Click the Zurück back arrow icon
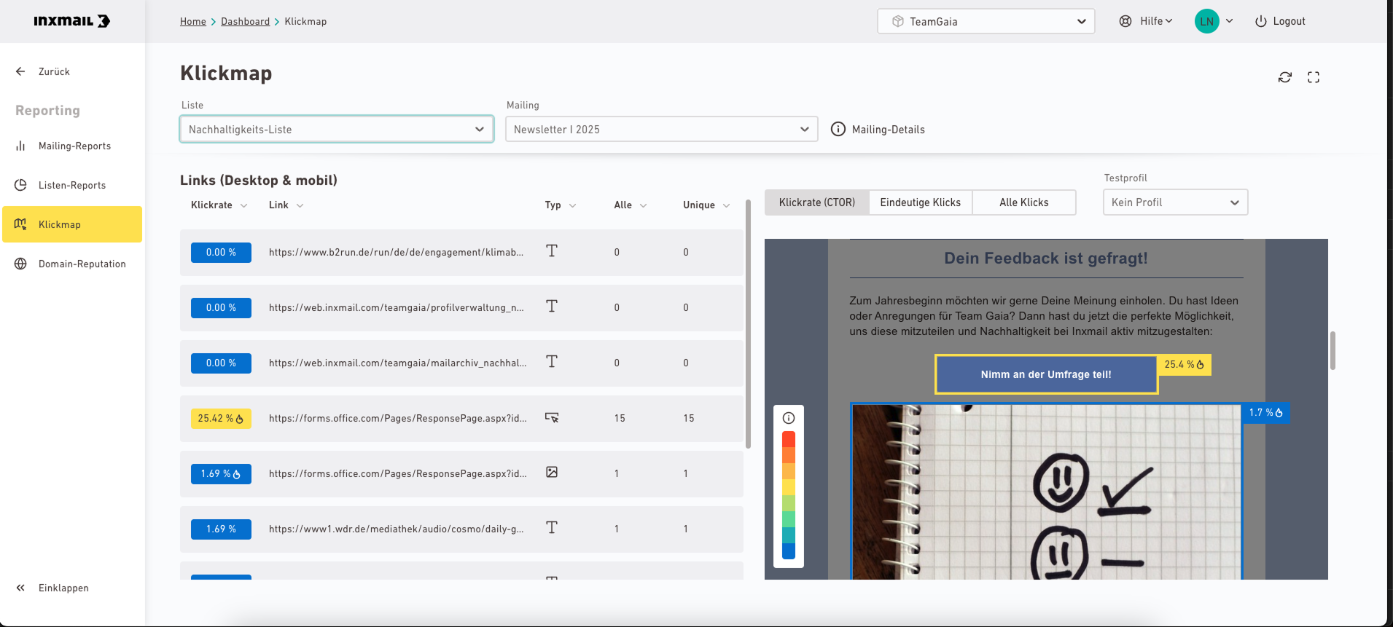This screenshot has height=627, width=1393. pyautogui.click(x=20, y=71)
